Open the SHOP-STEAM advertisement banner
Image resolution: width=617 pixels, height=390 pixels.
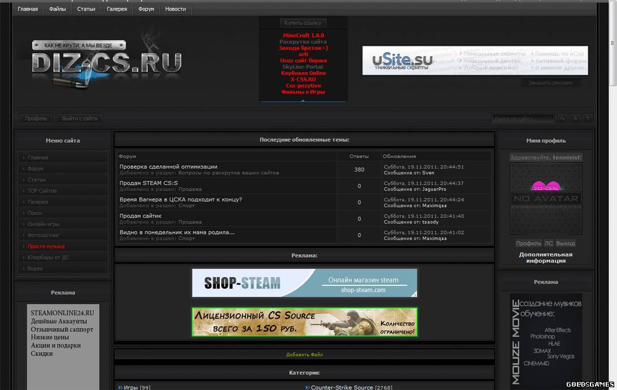click(304, 283)
